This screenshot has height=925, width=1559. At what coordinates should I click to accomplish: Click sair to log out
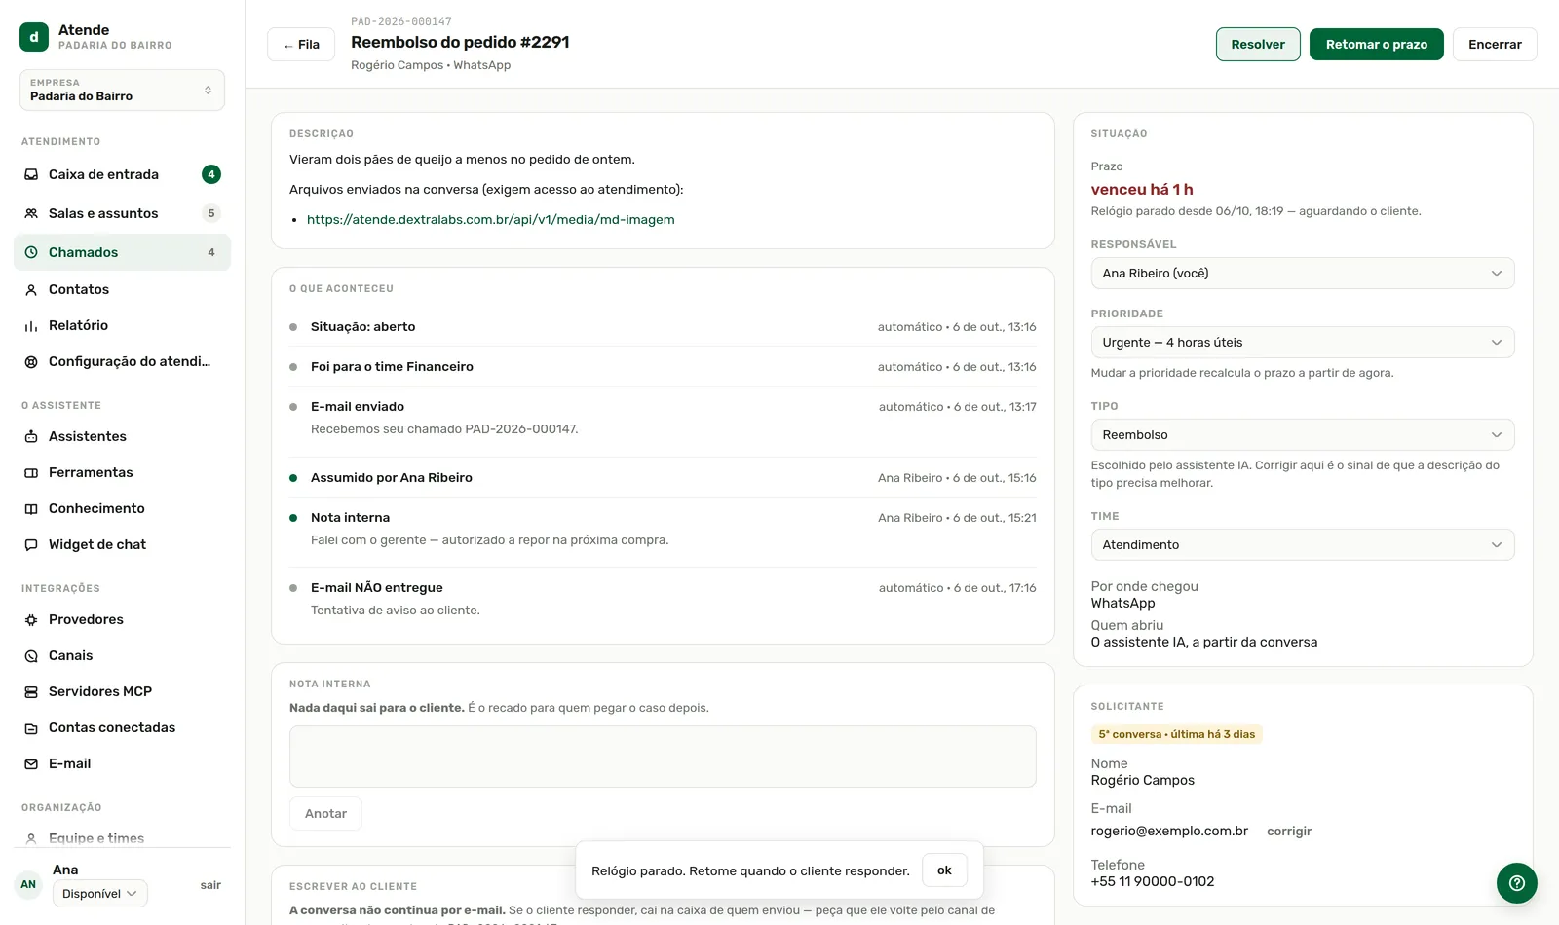tap(210, 885)
